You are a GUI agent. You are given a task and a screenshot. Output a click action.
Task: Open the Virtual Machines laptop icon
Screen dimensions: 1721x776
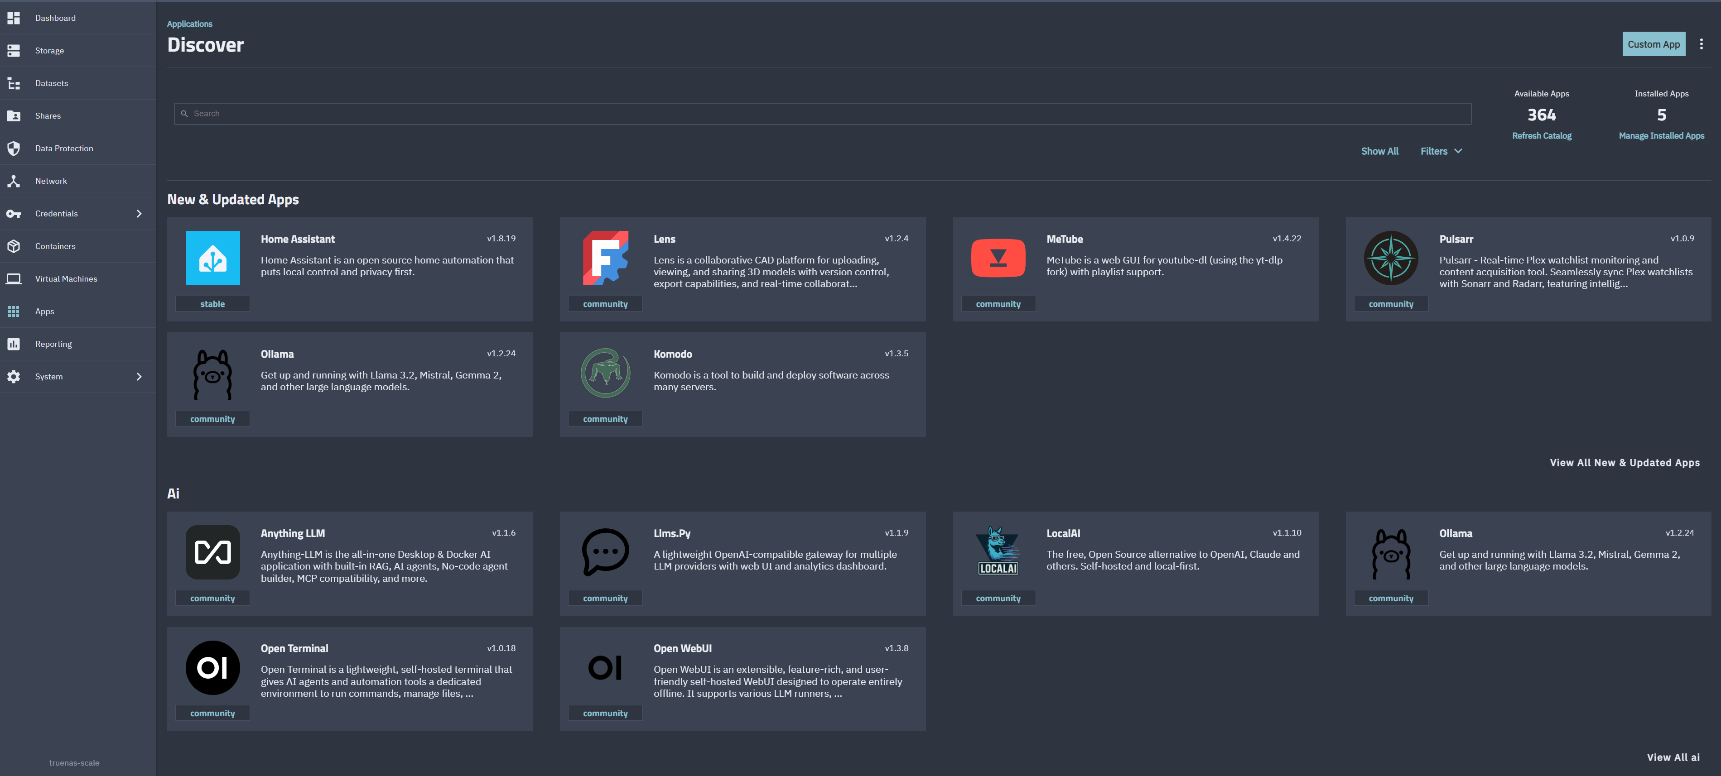13,279
